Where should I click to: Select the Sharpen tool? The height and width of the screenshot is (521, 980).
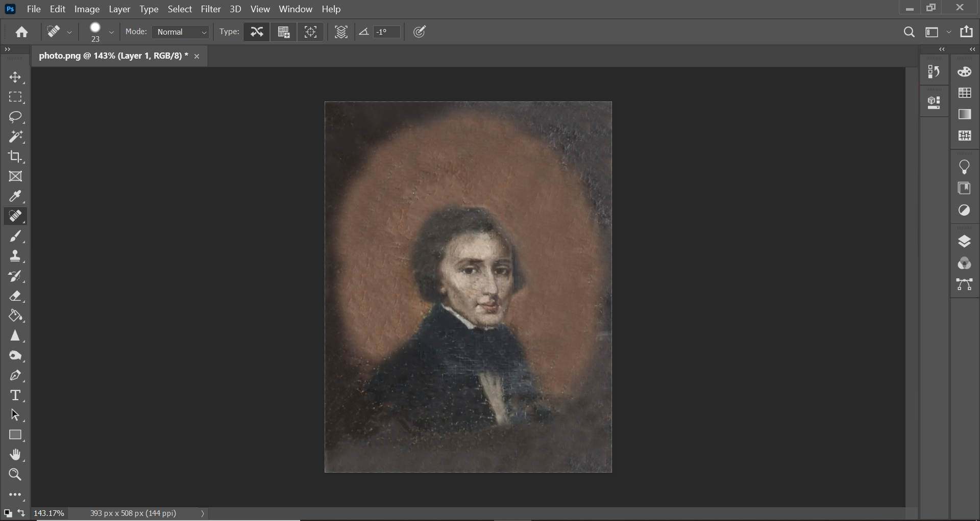[15, 336]
